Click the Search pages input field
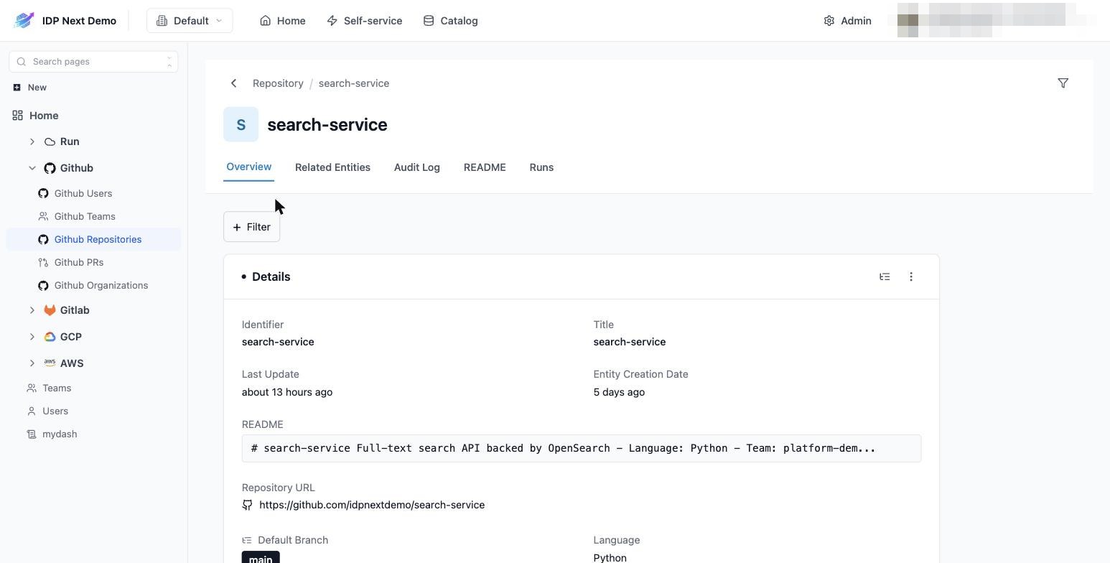The width and height of the screenshot is (1110, 563). point(93,62)
